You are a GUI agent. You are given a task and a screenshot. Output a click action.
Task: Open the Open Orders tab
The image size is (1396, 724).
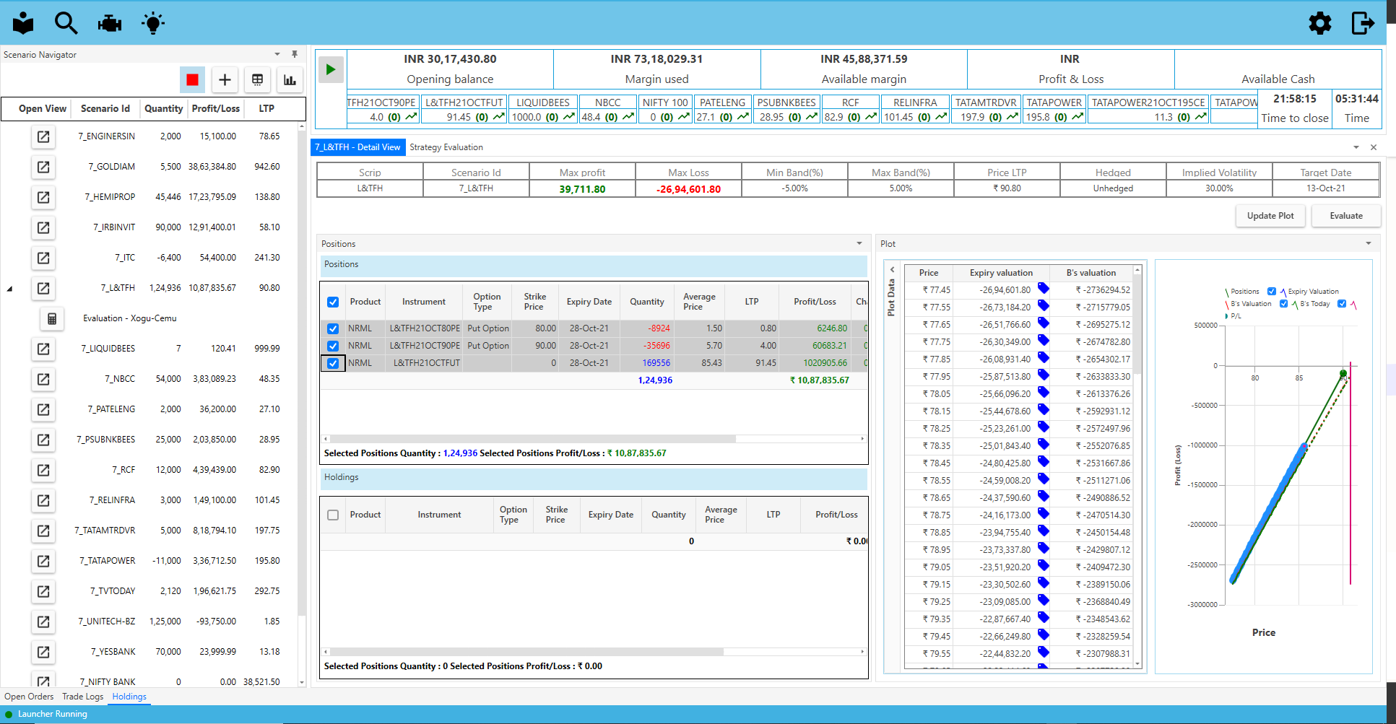(29, 697)
